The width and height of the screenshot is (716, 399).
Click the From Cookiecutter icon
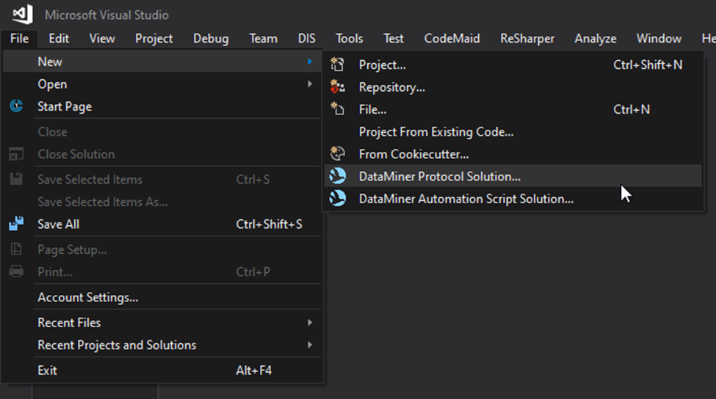[x=338, y=154]
